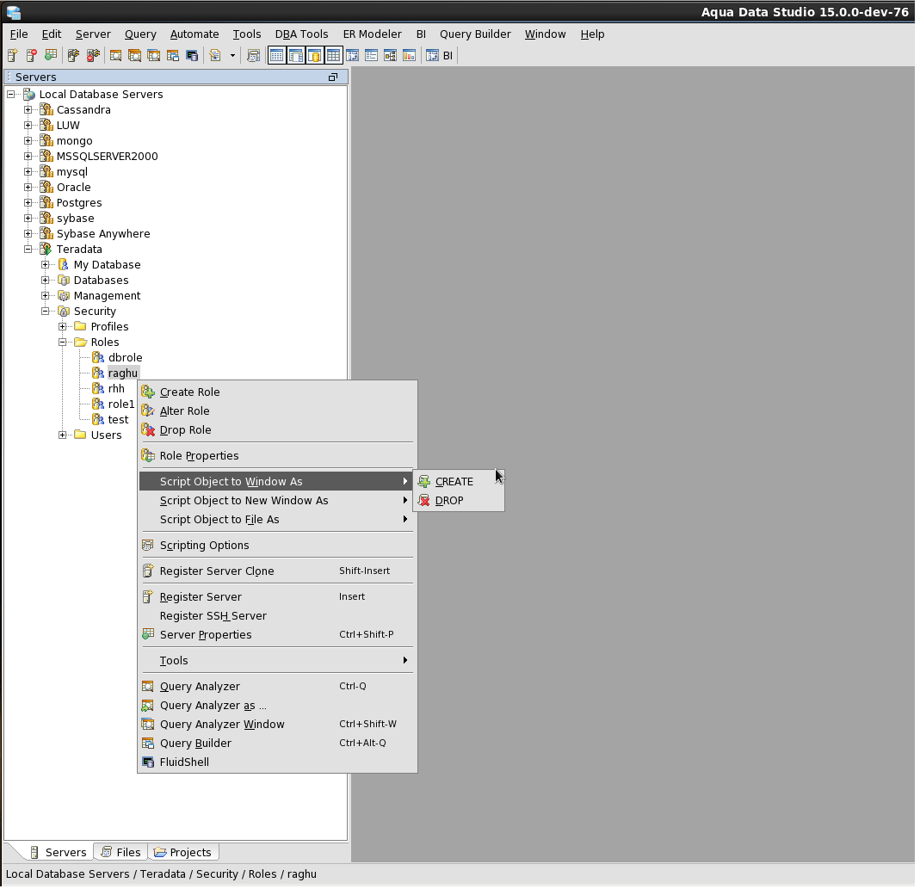Screen dimensions: 920x895
Task: Select CREATE in the script submenu
Action: click(x=459, y=482)
